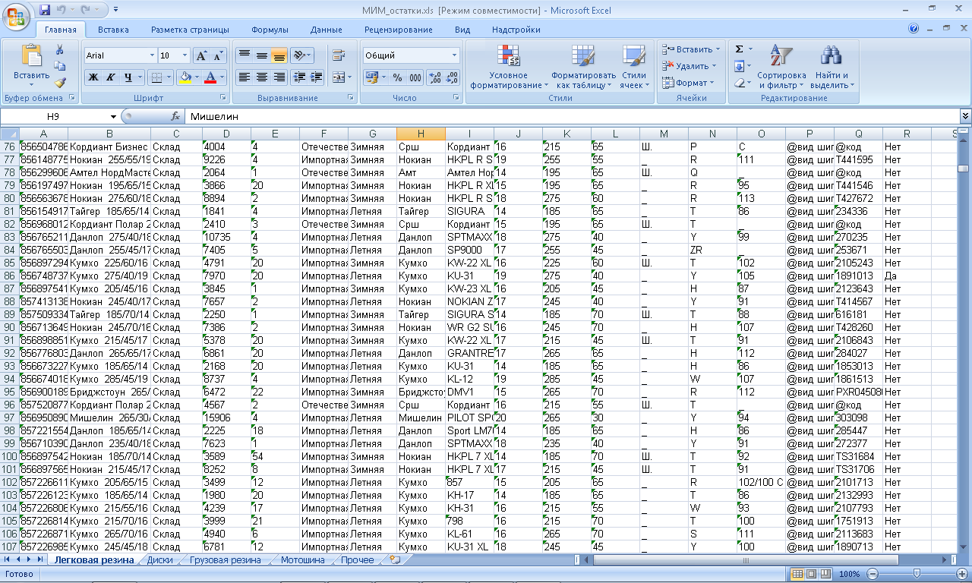972x583 pixels.
Task: Click status bar zoom in plus button
Action: tap(961, 574)
